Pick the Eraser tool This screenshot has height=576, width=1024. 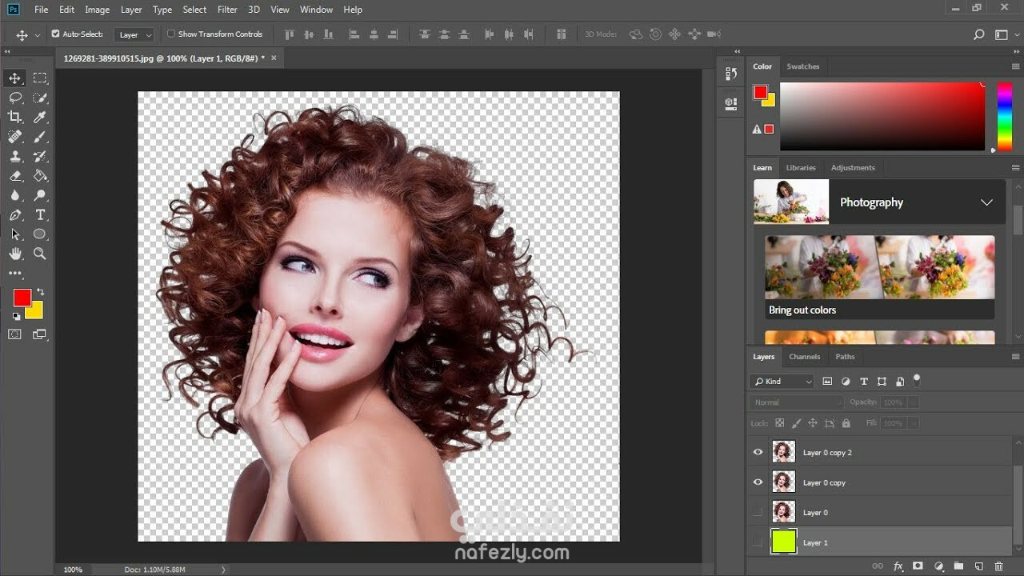(x=15, y=176)
